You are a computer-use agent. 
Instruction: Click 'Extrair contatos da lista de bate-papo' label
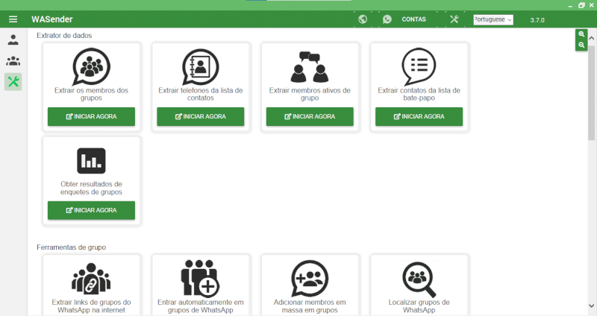coord(419,94)
